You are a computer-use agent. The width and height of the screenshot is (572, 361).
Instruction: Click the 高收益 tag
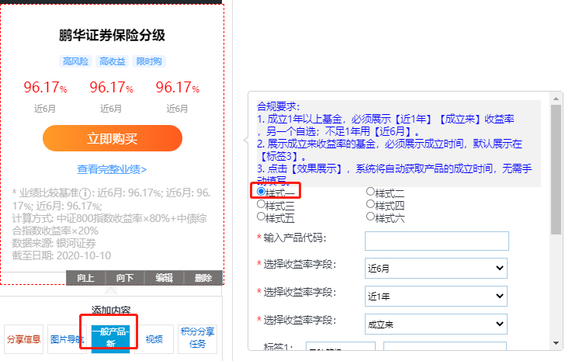113,61
